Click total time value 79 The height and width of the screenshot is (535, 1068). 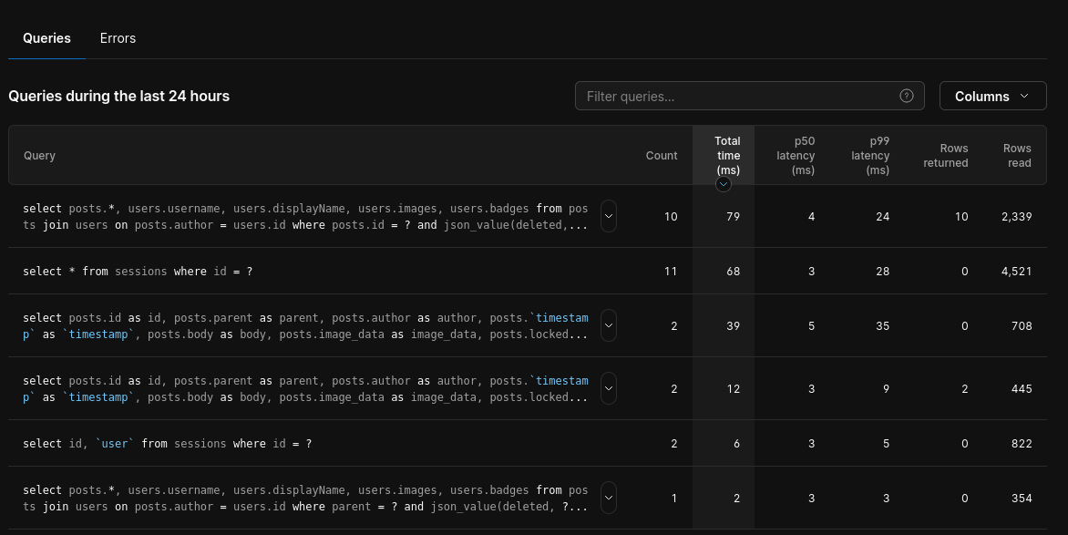click(x=733, y=217)
